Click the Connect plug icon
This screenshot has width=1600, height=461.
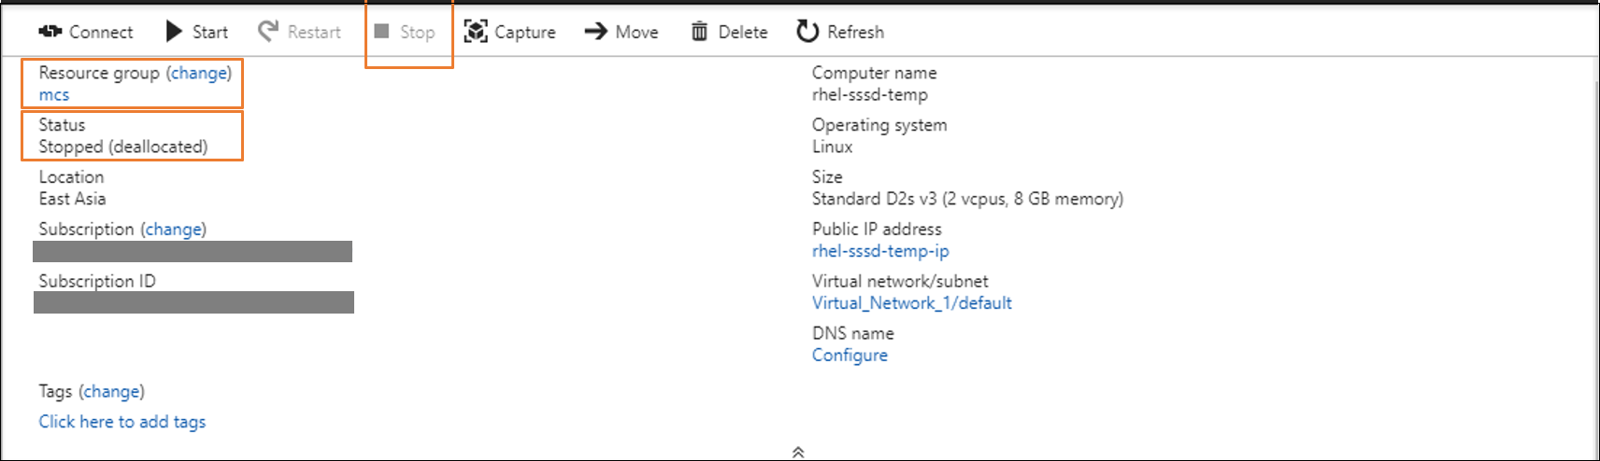(50, 32)
